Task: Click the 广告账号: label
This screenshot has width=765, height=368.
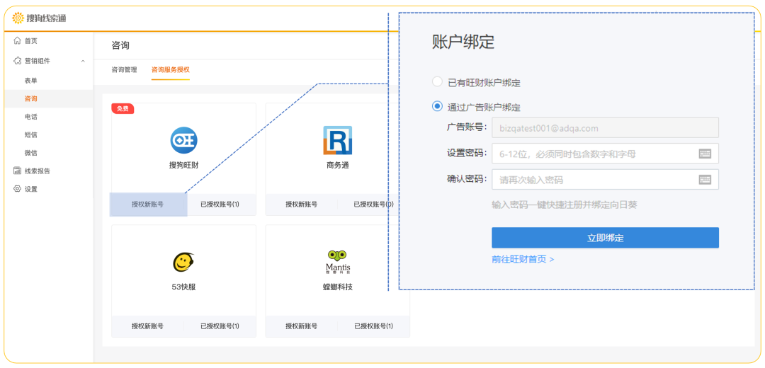Action: [x=467, y=127]
